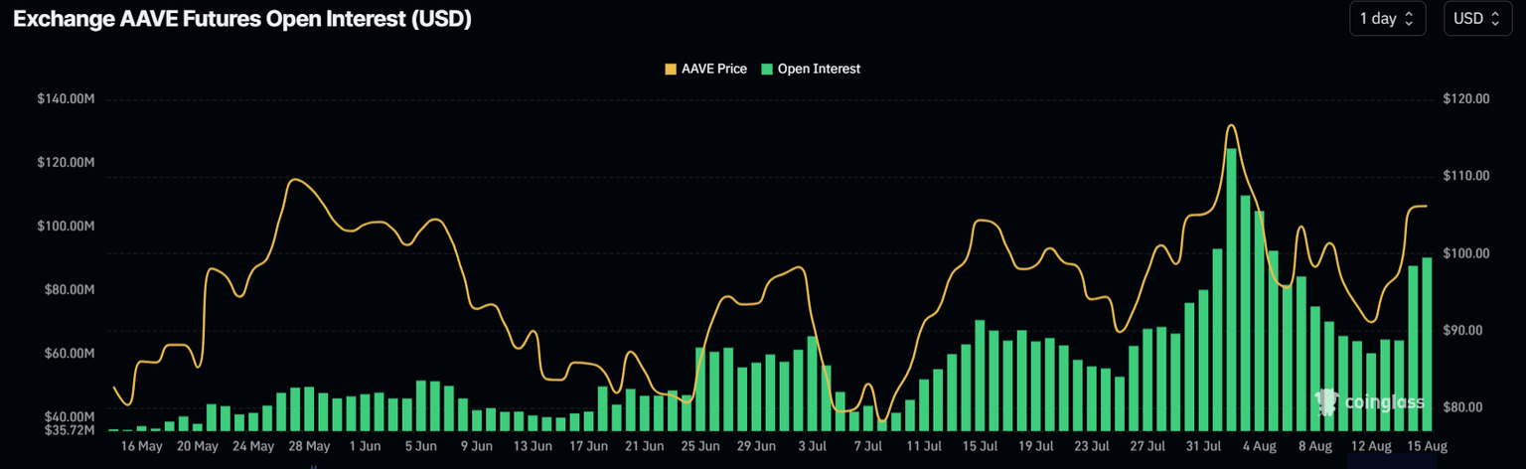
Task: Click the $35.72M left axis label
Action: (x=69, y=430)
